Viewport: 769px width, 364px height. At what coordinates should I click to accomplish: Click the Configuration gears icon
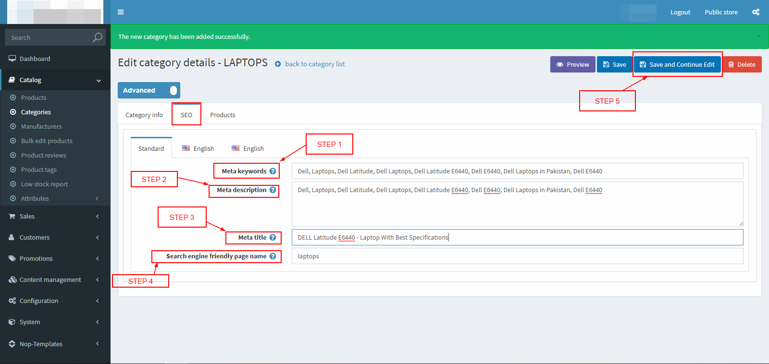coord(12,301)
